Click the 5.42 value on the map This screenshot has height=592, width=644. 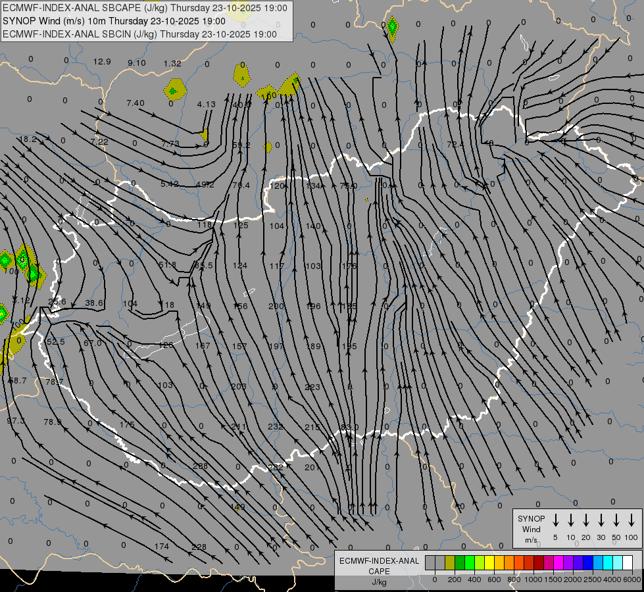click(170, 184)
